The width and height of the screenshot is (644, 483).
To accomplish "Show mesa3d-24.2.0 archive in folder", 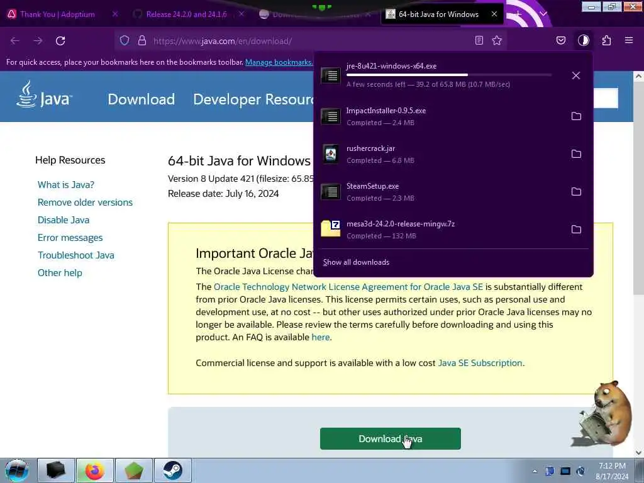I will point(576,230).
